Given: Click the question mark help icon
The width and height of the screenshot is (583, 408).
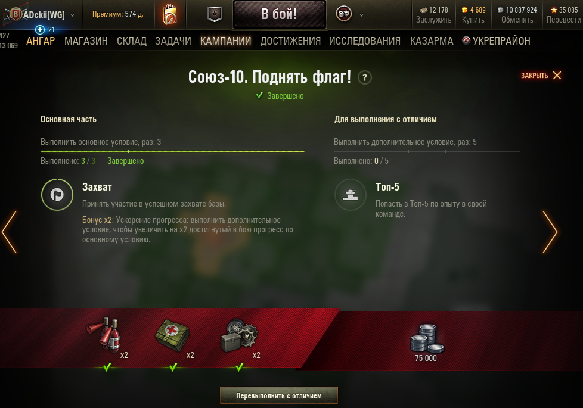Looking at the screenshot, I should tap(365, 77).
